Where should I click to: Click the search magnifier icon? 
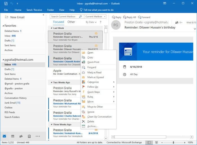point(80,17)
